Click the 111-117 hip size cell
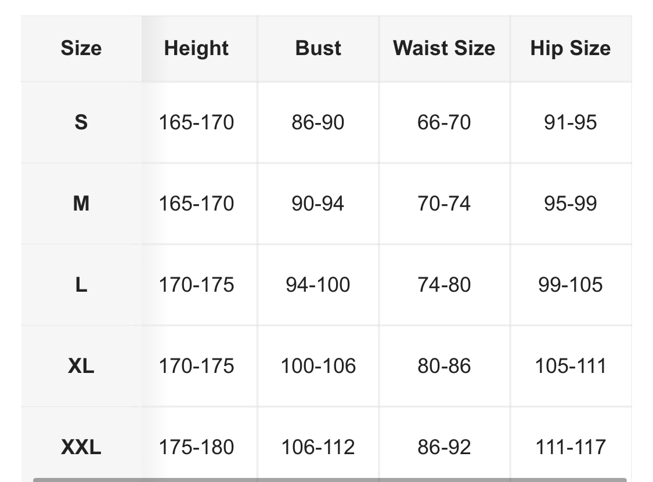 (x=570, y=447)
